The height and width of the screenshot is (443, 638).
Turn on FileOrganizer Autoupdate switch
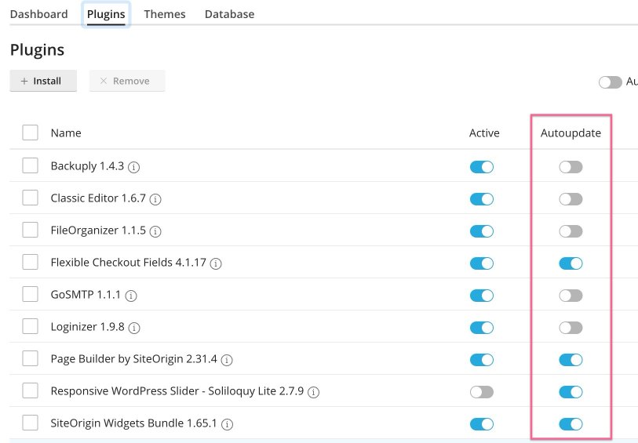click(x=571, y=231)
